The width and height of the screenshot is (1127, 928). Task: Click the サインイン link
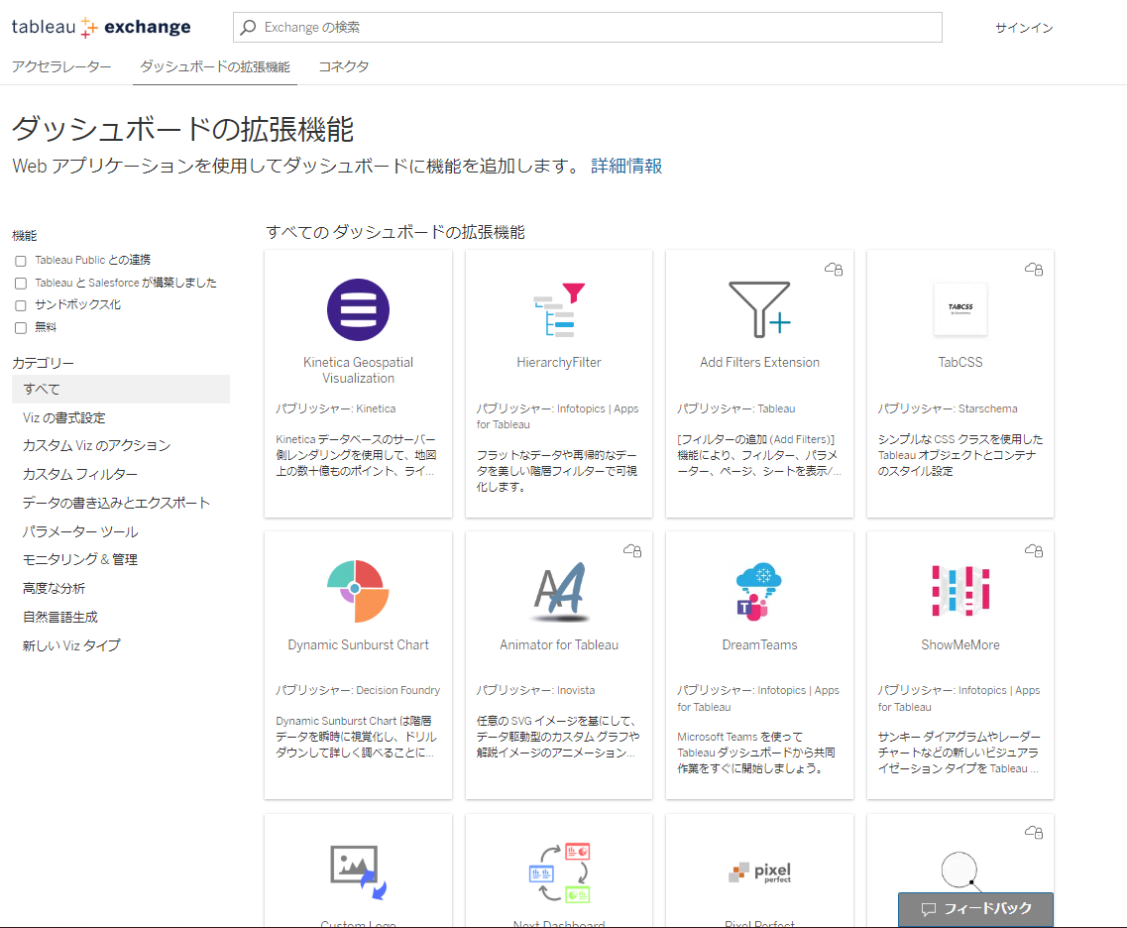coord(1024,28)
